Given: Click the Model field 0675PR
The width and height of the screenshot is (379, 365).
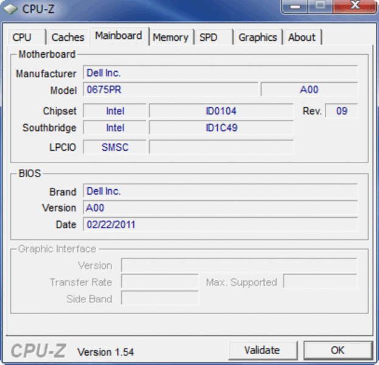Looking at the screenshot, I should pyautogui.click(x=170, y=89).
